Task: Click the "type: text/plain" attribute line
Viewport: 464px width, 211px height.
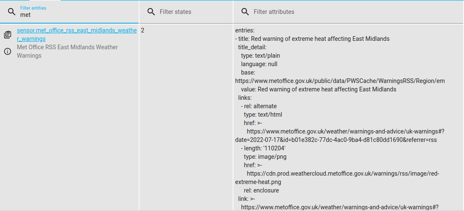Action: tap(260, 56)
